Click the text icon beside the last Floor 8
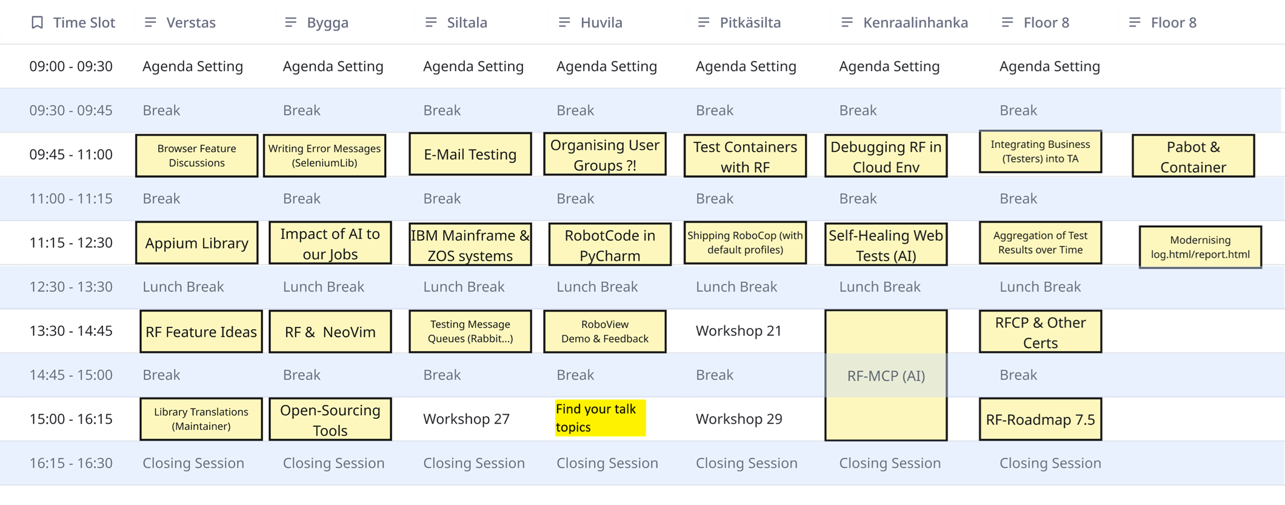This screenshot has width=1285, height=505. tap(1135, 22)
